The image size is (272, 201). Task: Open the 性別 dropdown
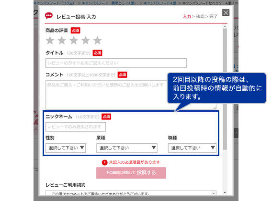point(66,148)
